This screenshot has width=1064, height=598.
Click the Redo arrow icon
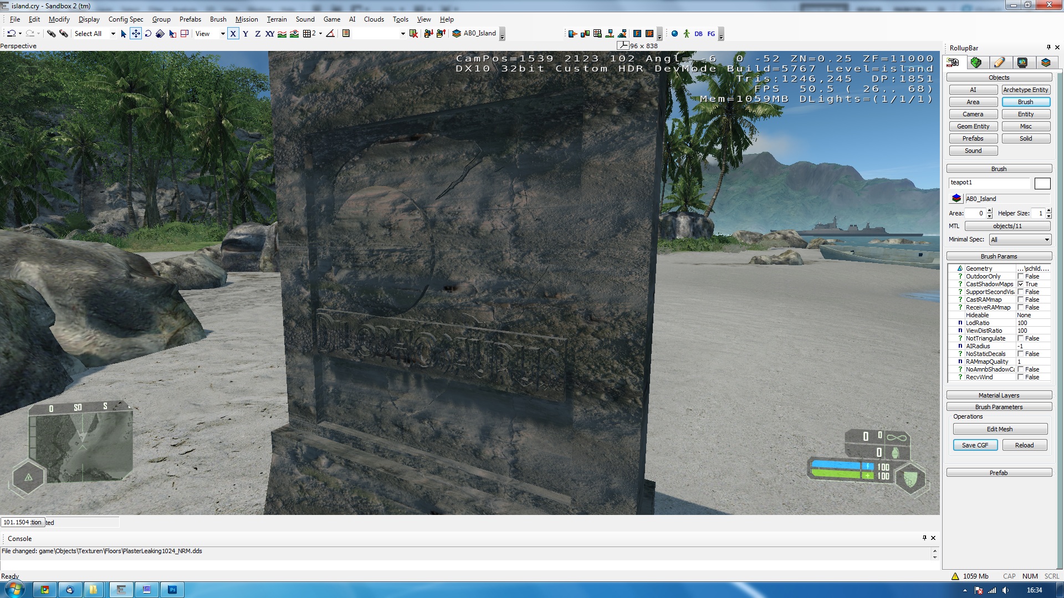point(30,34)
